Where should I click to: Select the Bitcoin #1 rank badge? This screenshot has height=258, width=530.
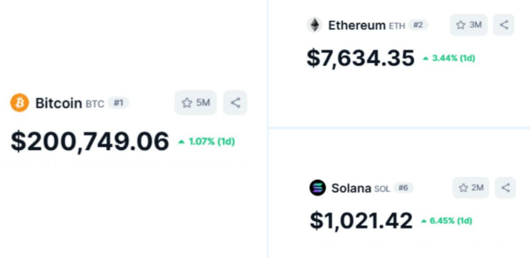pos(118,103)
